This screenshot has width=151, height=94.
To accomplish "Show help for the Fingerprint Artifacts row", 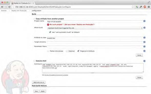I will [x=144, y=51].
